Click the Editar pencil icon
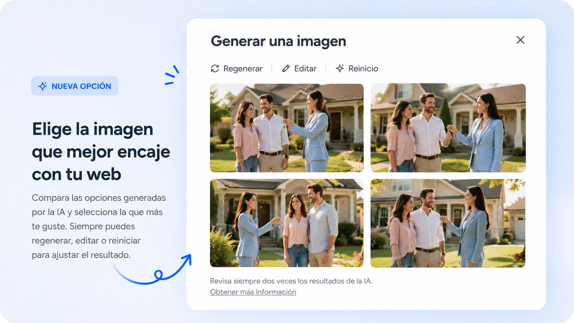This screenshot has width=574, height=323. pyautogui.click(x=286, y=69)
